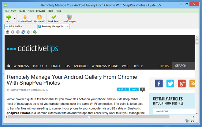Expand the hidden feeds panel side arrow
The width and height of the screenshot is (202, 127).
tap(4, 74)
